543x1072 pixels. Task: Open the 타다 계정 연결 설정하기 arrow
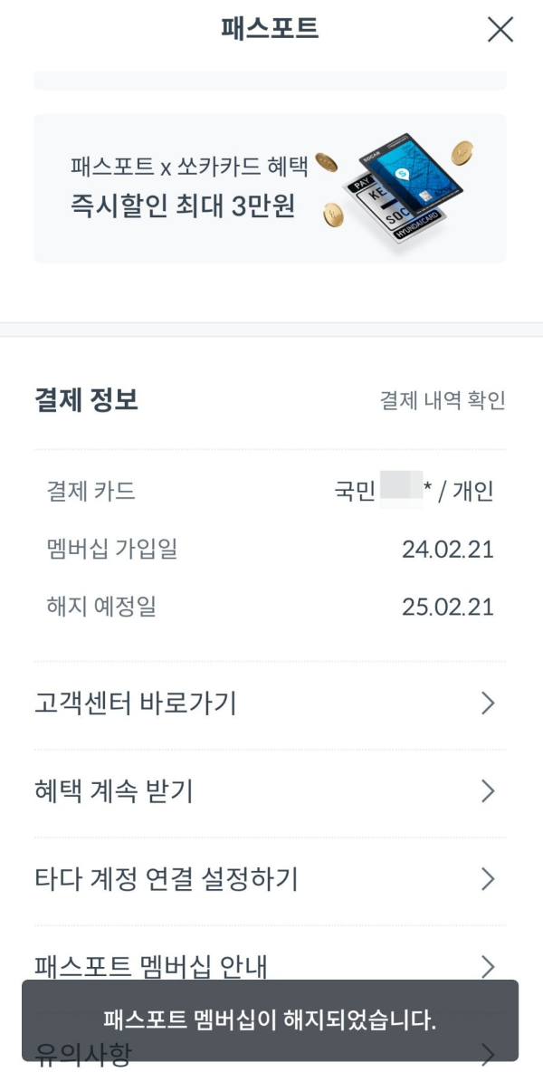(489, 879)
